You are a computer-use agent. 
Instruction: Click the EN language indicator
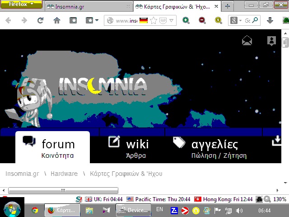point(159,209)
